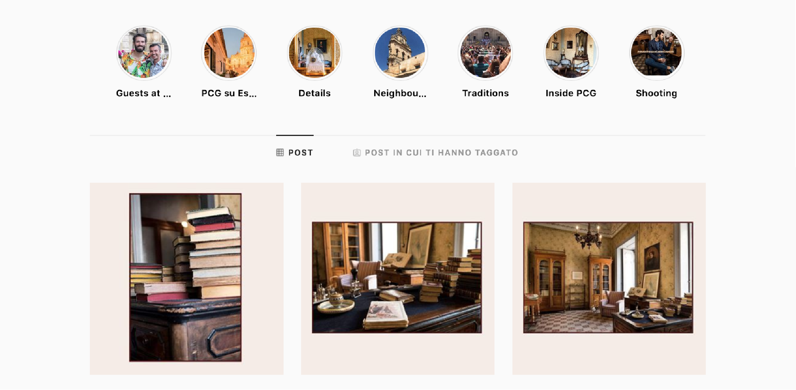Switch to the POST tab

(295, 152)
